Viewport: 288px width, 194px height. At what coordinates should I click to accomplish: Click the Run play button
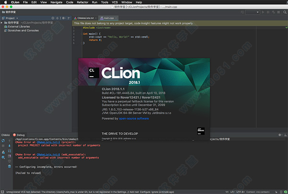[263, 12]
